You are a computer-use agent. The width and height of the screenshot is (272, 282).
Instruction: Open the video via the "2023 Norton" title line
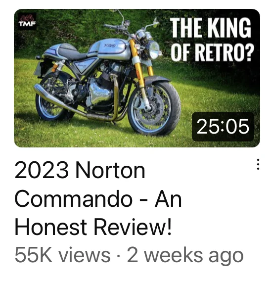80,170
